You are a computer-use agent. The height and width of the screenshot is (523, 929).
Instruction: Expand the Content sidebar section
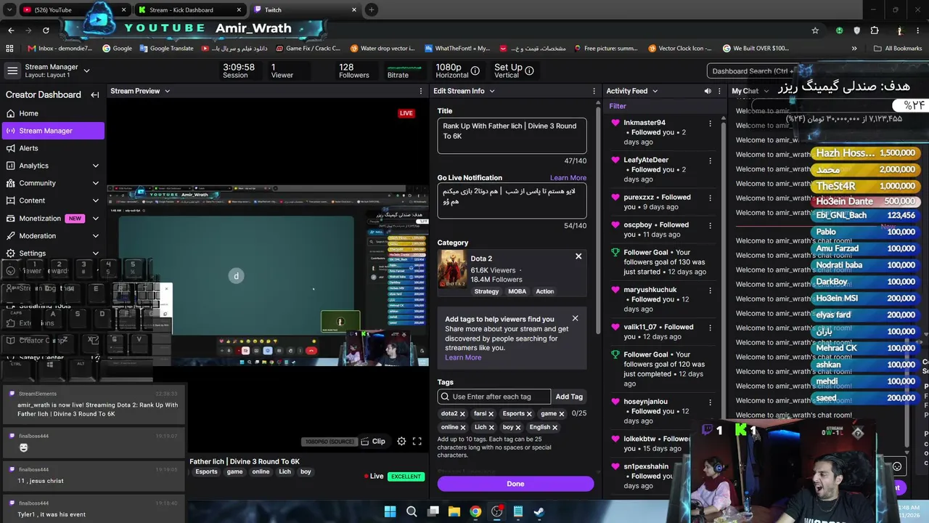[x=95, y=200]
